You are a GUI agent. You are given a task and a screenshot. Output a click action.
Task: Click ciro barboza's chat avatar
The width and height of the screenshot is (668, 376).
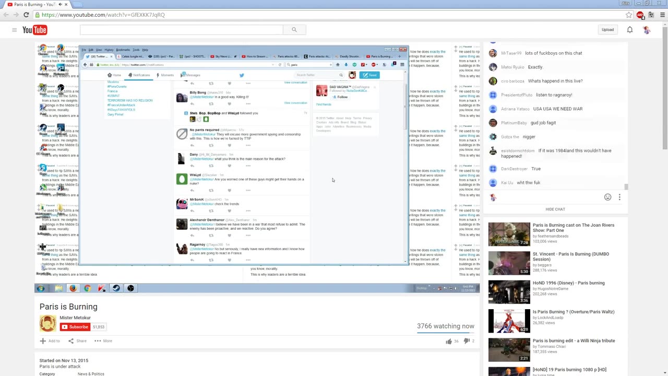[493, 81]
